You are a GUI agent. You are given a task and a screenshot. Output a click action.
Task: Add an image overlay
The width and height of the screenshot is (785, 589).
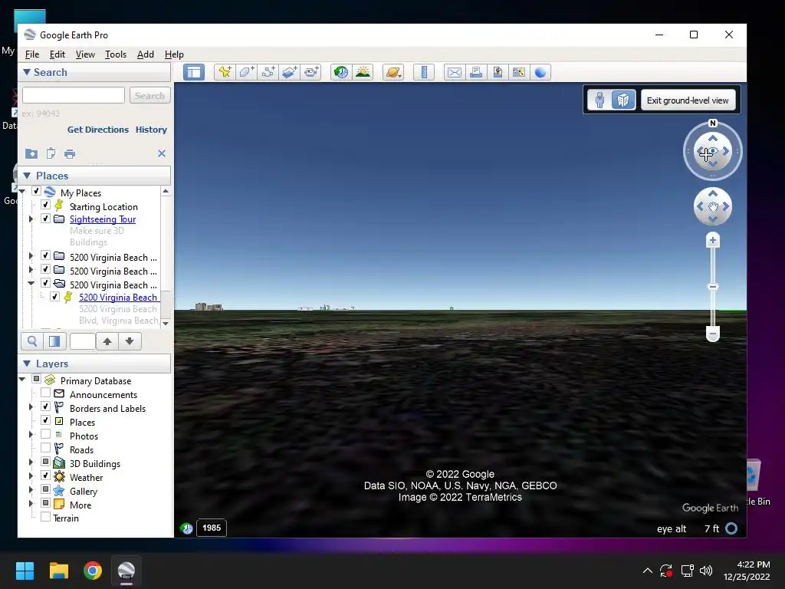pos(289,72)
